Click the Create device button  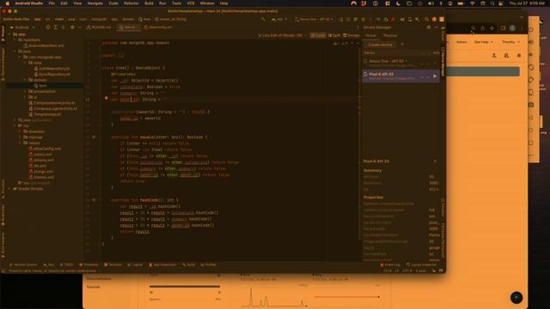tap(380, 45)
